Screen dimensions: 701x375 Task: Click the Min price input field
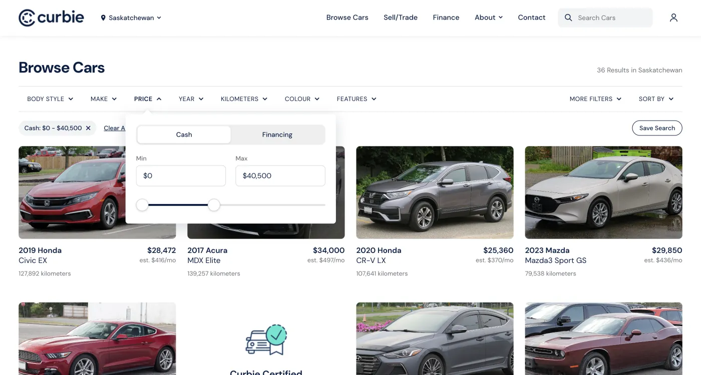click(181, 176)
